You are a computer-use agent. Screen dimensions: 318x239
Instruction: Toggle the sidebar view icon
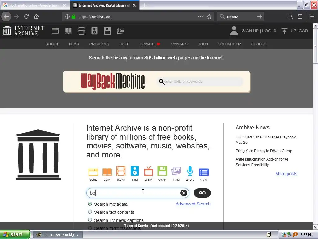click(300, 16)
